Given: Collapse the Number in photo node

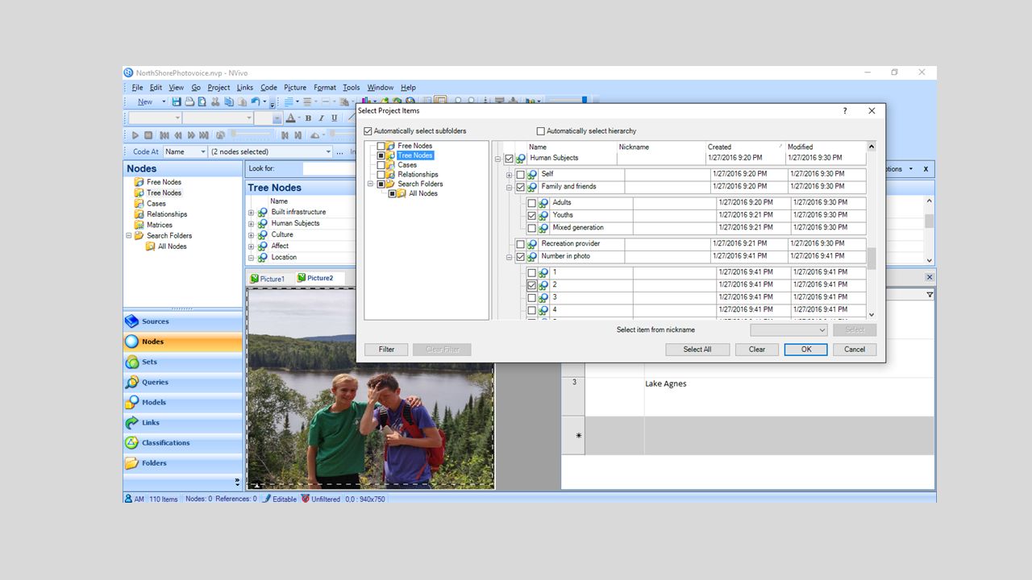Looking at the screenshot, I should [x=509, y=257].
